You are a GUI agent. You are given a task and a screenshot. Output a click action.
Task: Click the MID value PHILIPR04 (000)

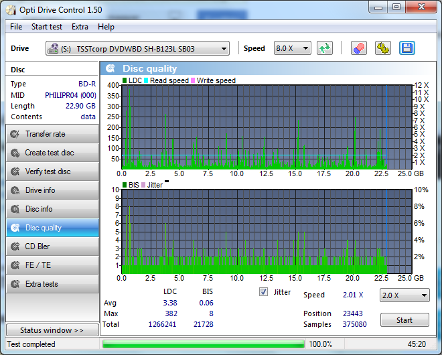[x=70, y=95]
